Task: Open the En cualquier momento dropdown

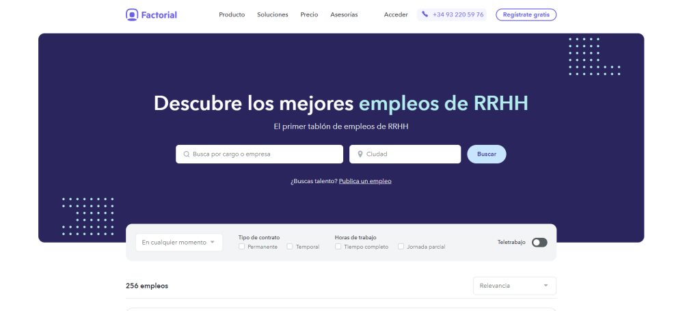Action: click(179, 242)
